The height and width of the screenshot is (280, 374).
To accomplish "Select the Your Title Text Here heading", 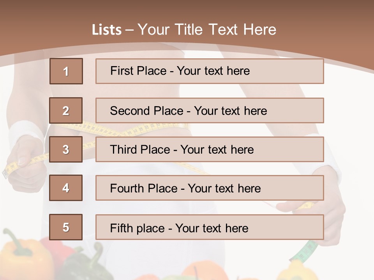I will tap(207, 30).
